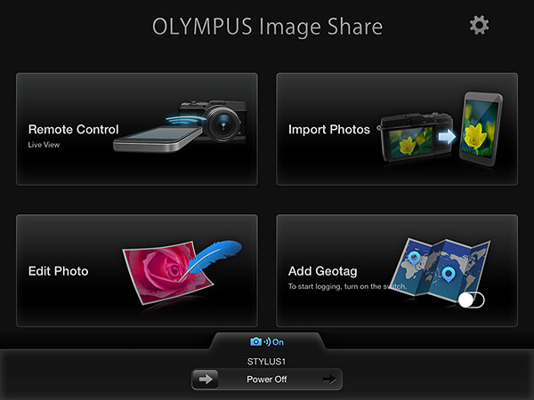Click the Power Off slider text
The image size is (534, 400).
[267, 380]
